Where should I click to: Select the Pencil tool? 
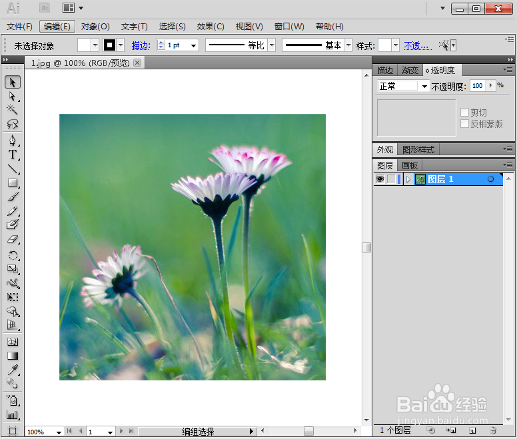click(x=13, y=211)
